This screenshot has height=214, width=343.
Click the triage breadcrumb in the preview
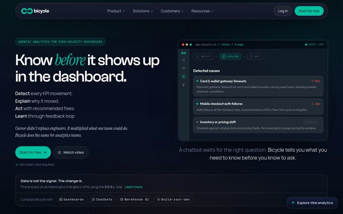pyautogui.click(x=239, y=45)
